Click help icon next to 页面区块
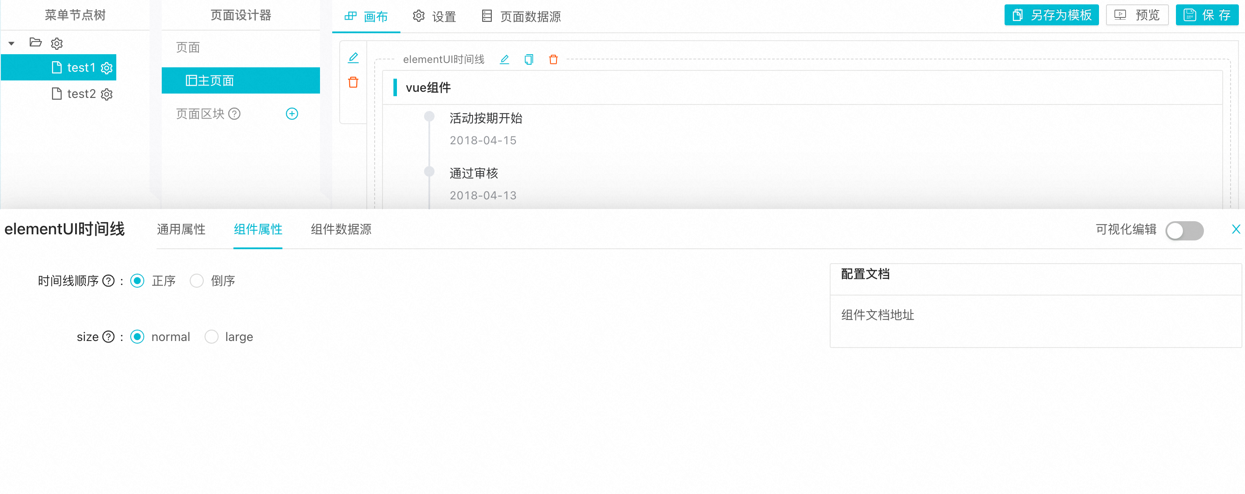The height and width of the screenshot is (494, 1245). [234, 114]
